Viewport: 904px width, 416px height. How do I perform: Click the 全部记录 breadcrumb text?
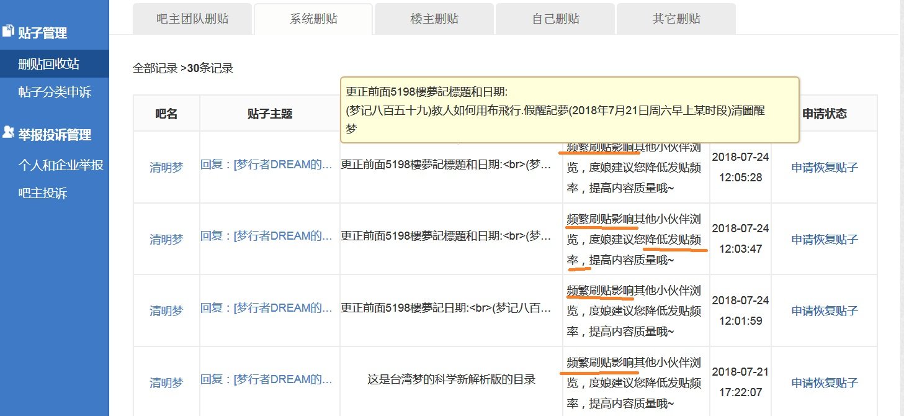tap(155, 68)
